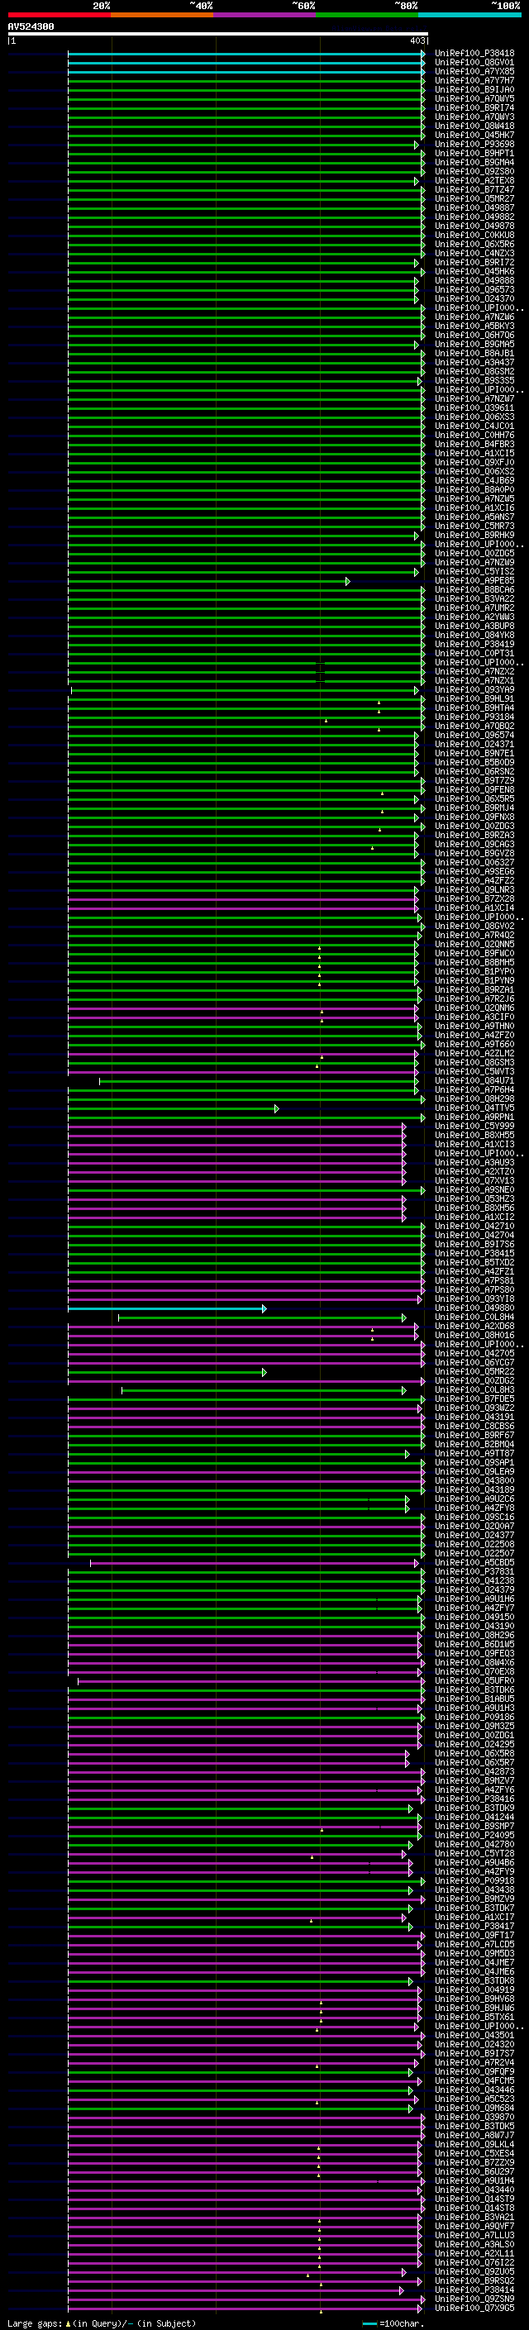Viewport: 529px width, 2330px height.
Task: Click the UniRef100_P93698 label
Action: [474, 144]
